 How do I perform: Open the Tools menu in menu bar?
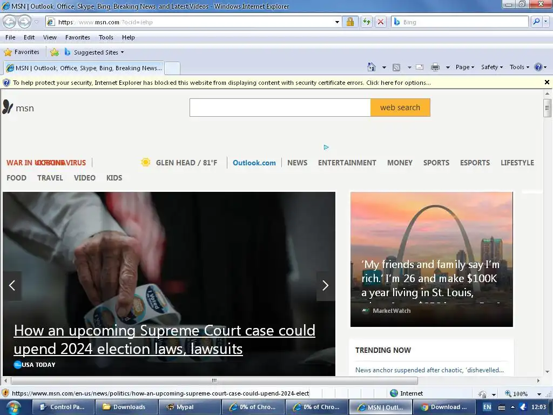pyautogui.click(x=106, y=37)
